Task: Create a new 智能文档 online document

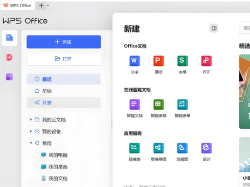Action: click(134, 104)
